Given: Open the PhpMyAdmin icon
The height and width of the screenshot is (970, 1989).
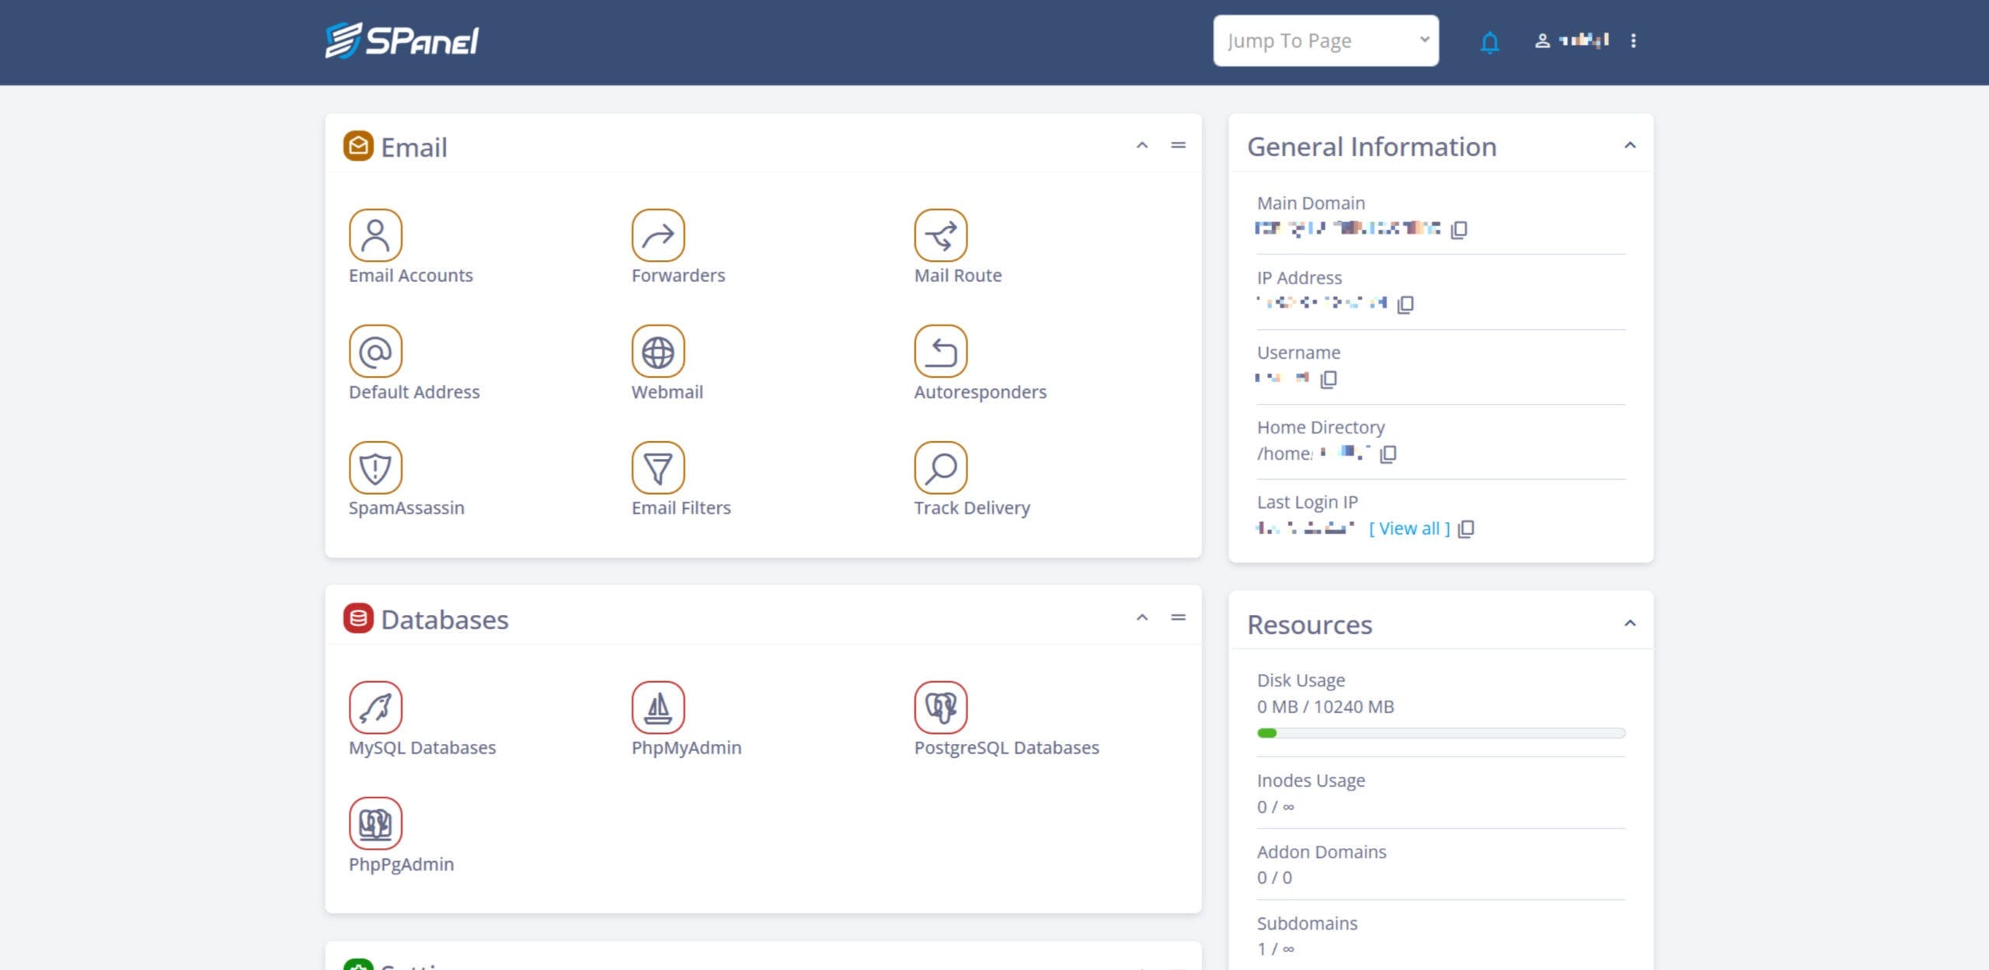Looking at the screenshot, I should coord(657,708).
